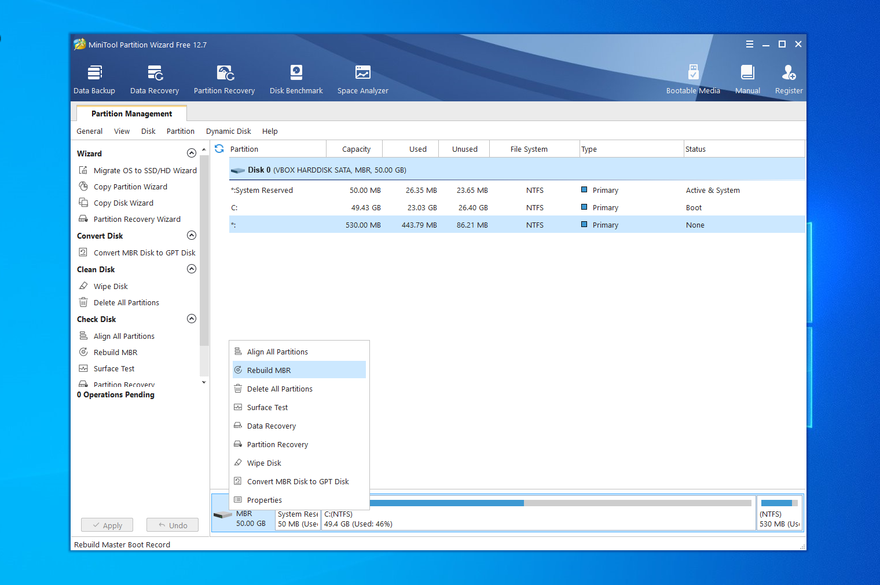Sort by the Used column header
Image resolution: width=880 pixels, height=585 pixels.
tap(410, 149)
